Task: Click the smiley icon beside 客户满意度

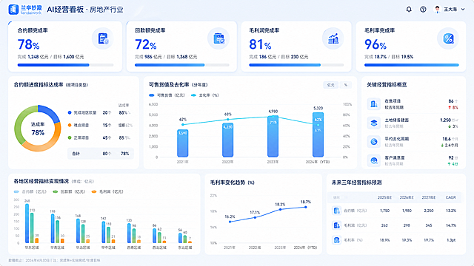Action: 374,160
